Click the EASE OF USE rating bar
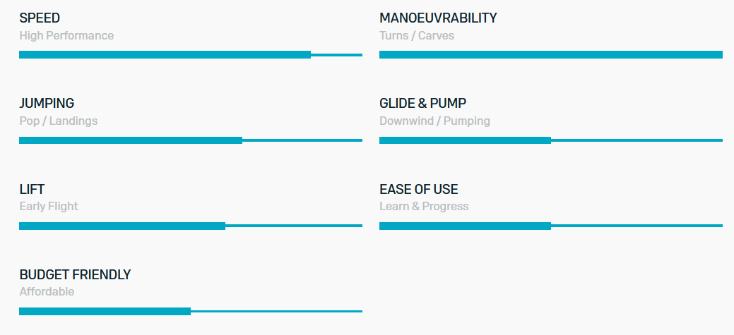734x335 pixels. point(551,226)
